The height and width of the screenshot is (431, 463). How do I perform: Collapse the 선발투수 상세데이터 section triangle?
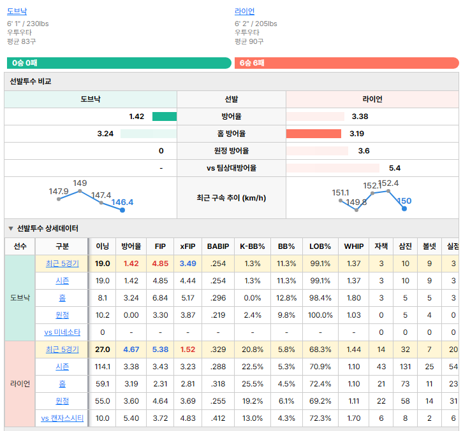click(x=11, y=229)
